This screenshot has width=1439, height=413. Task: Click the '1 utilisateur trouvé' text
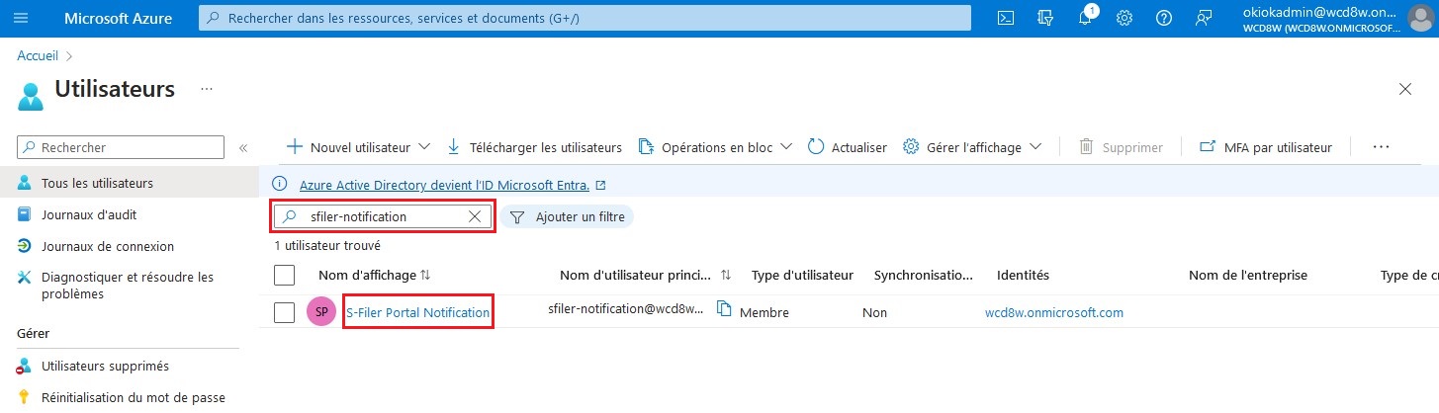(x=327, y=245)
